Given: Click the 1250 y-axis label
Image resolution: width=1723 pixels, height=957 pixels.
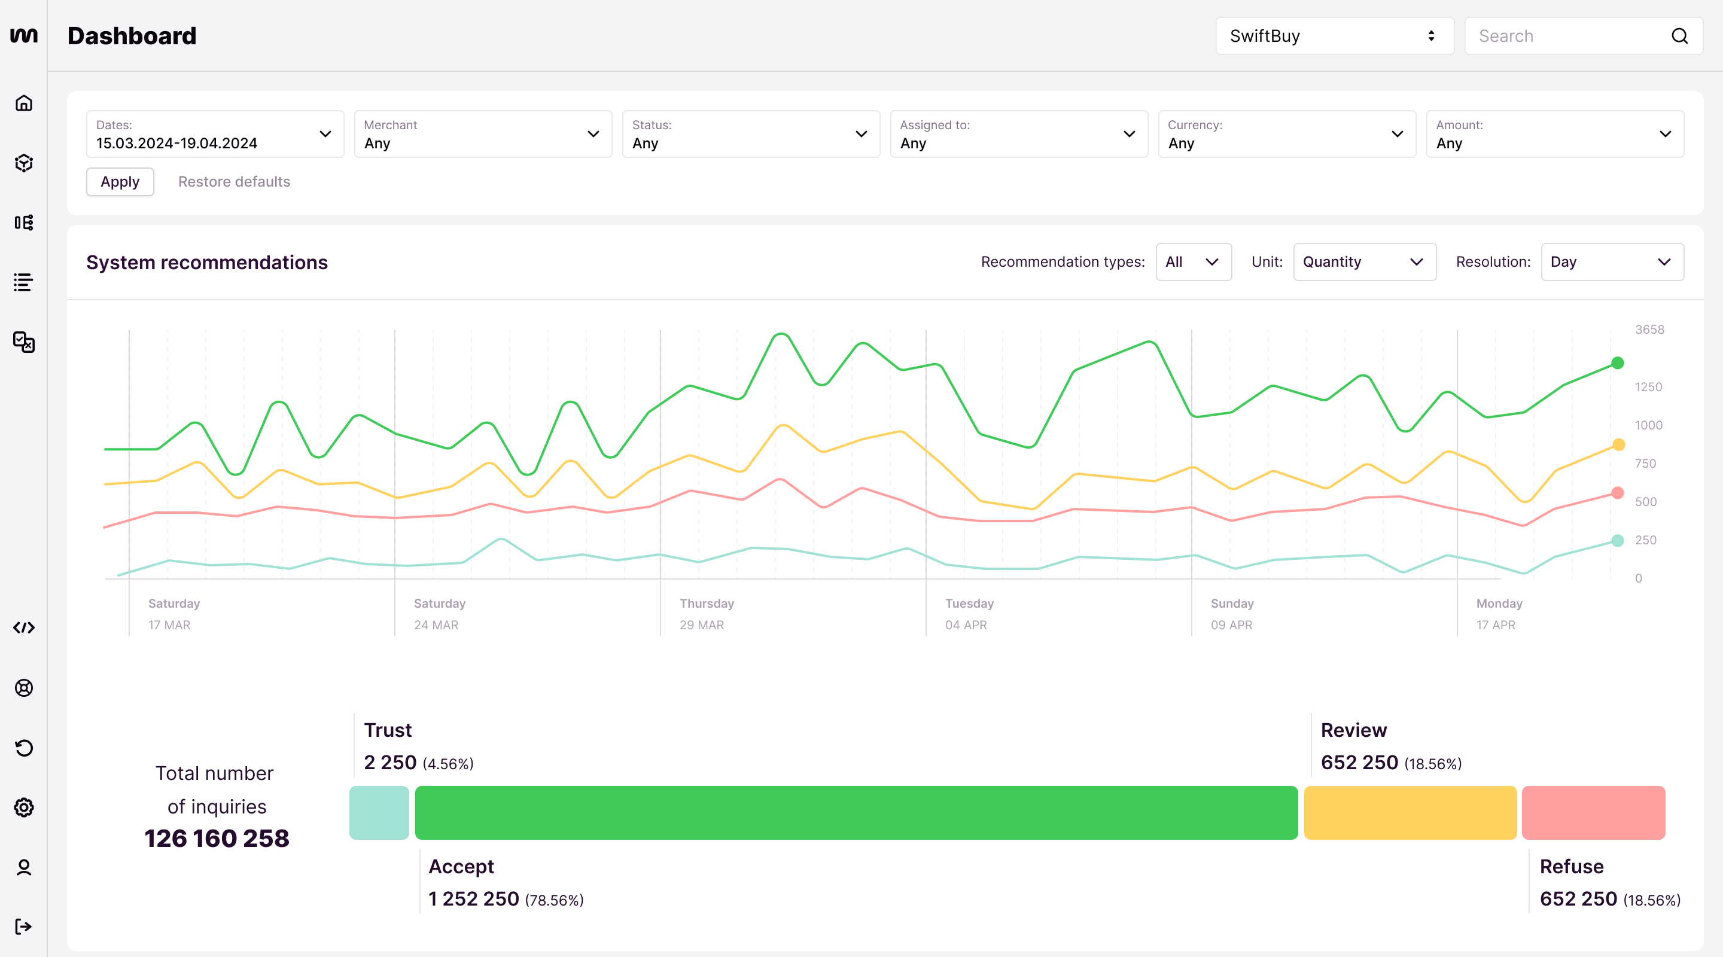Looking at the screenshot, I should pyautogui.click(x=1648, y=387).
